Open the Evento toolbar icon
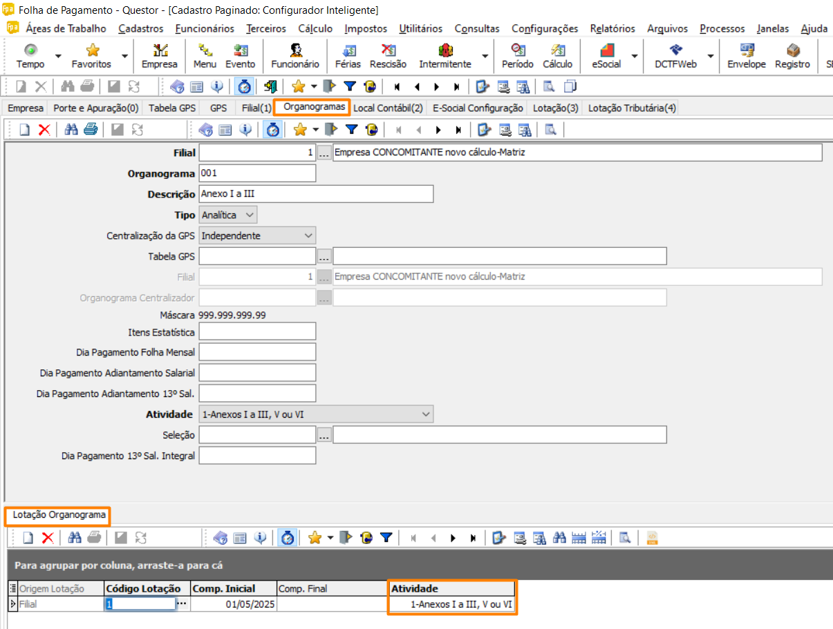 point(241,56)
